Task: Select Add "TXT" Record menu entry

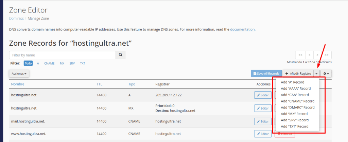Action: [294, 126]
